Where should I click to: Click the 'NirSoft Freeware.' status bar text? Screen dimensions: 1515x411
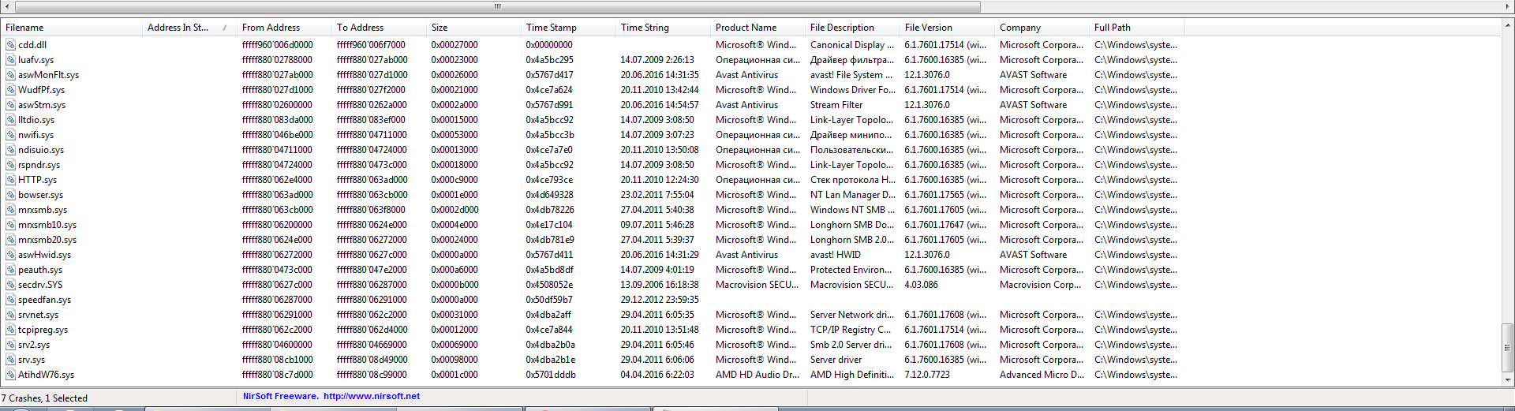281,397
